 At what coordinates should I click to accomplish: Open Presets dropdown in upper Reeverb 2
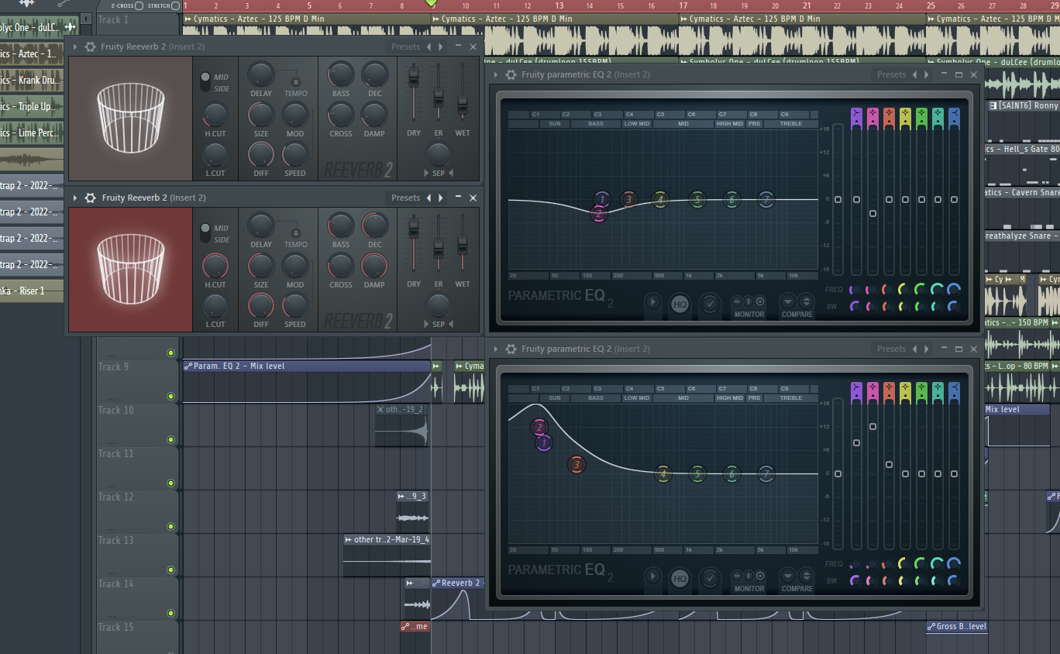405,46
